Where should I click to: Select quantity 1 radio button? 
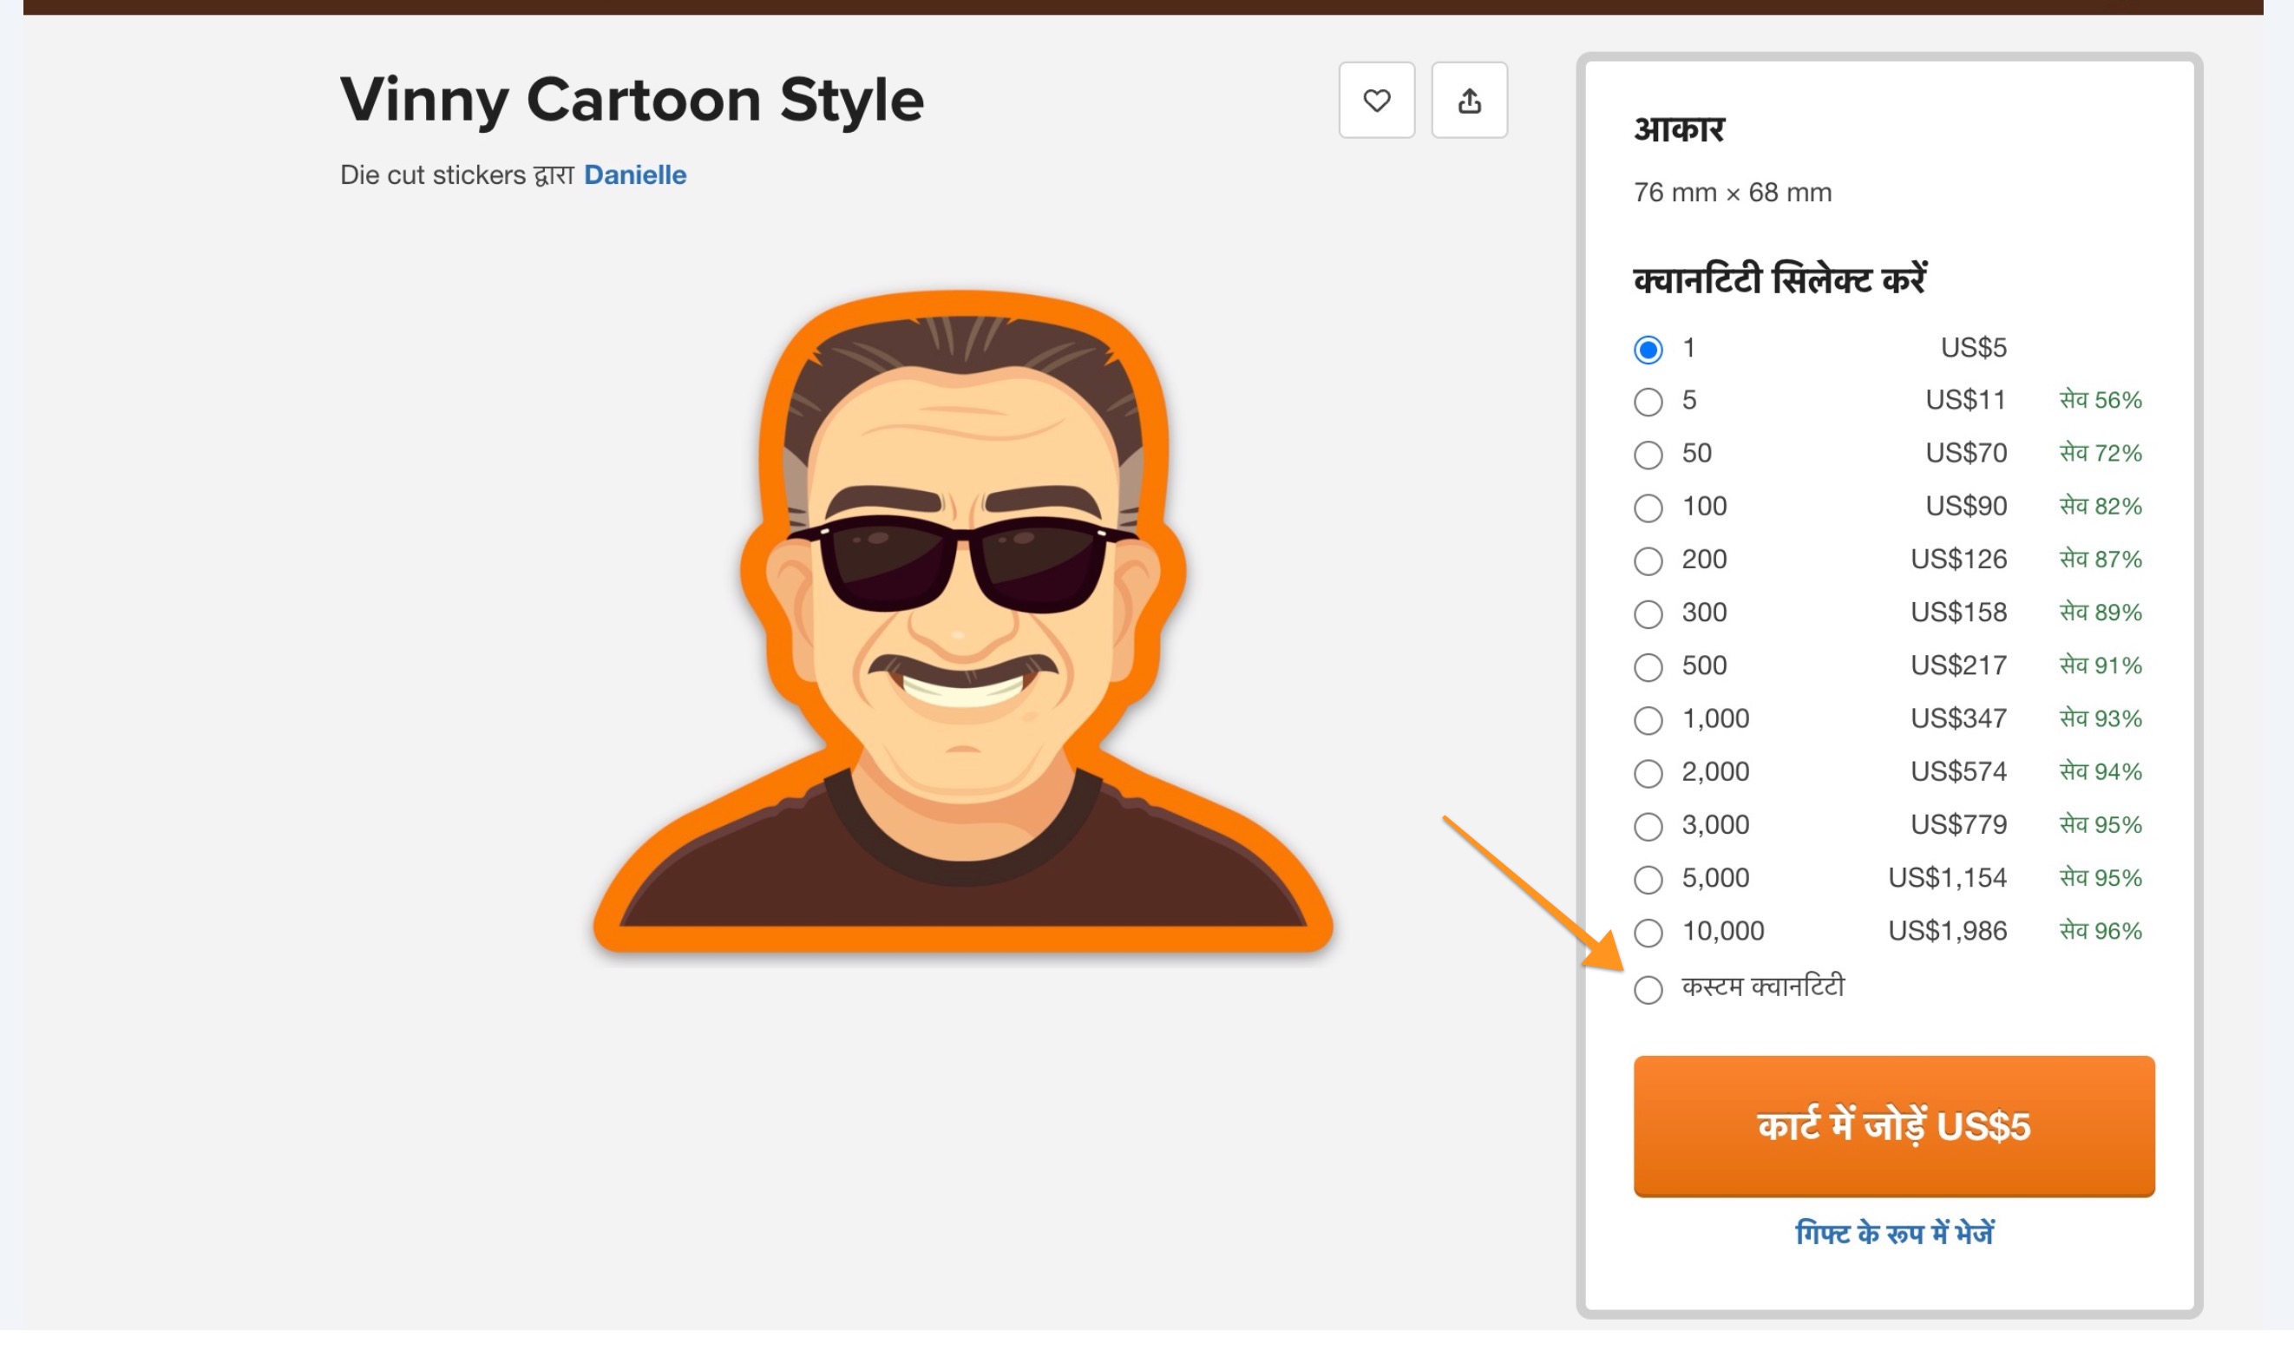(x=1648, y=350)
